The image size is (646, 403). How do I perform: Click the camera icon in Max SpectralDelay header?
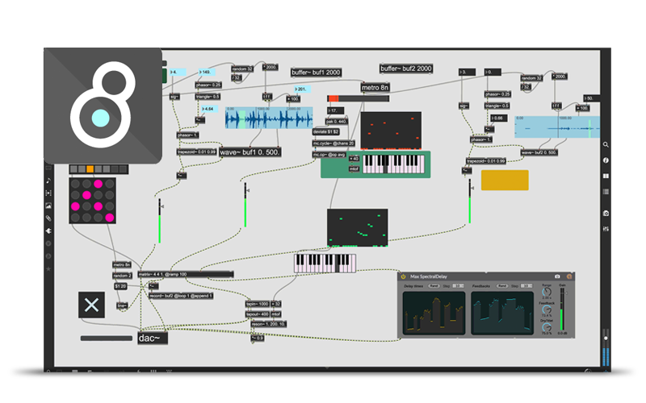click(557, 276)
